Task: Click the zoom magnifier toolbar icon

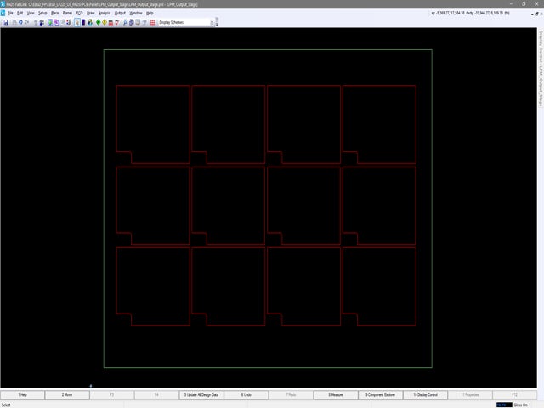Action: click(125, 22)
